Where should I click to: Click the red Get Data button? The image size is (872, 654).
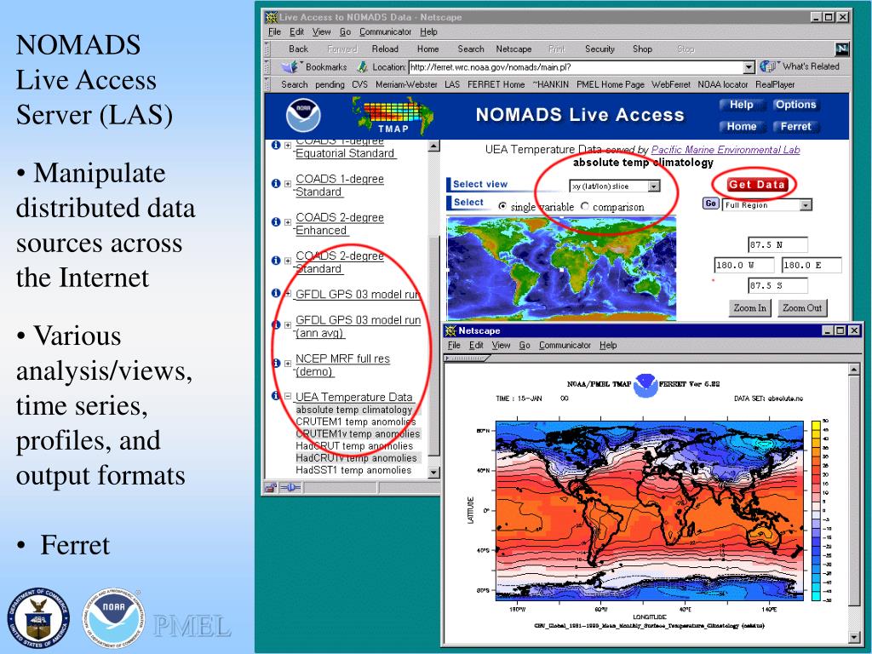756,185
